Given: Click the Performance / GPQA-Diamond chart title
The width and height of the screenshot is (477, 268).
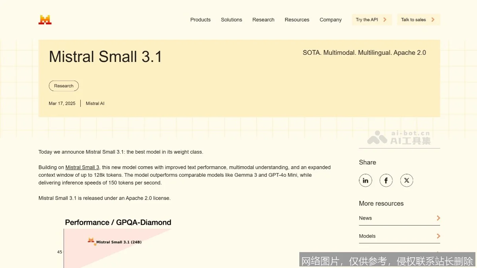Looking at the screenshot, I should tap(118, 222).
